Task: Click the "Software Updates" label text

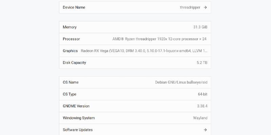Action: 78,130
